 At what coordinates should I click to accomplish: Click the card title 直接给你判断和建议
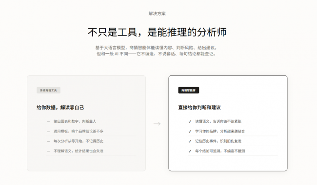pos(199,107)
